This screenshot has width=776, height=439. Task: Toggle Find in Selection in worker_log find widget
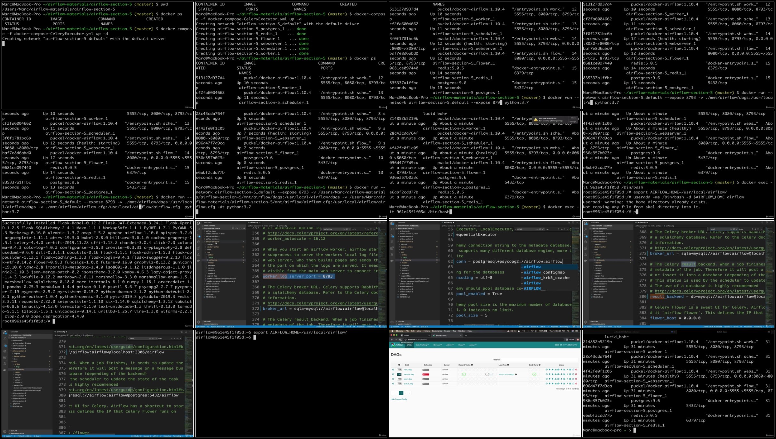(371, 229)
